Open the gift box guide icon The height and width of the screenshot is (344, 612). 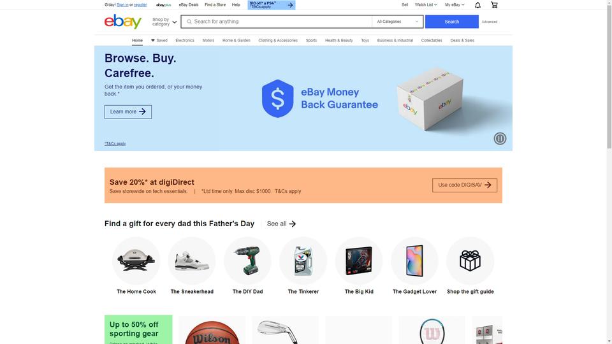pos(470,261)
